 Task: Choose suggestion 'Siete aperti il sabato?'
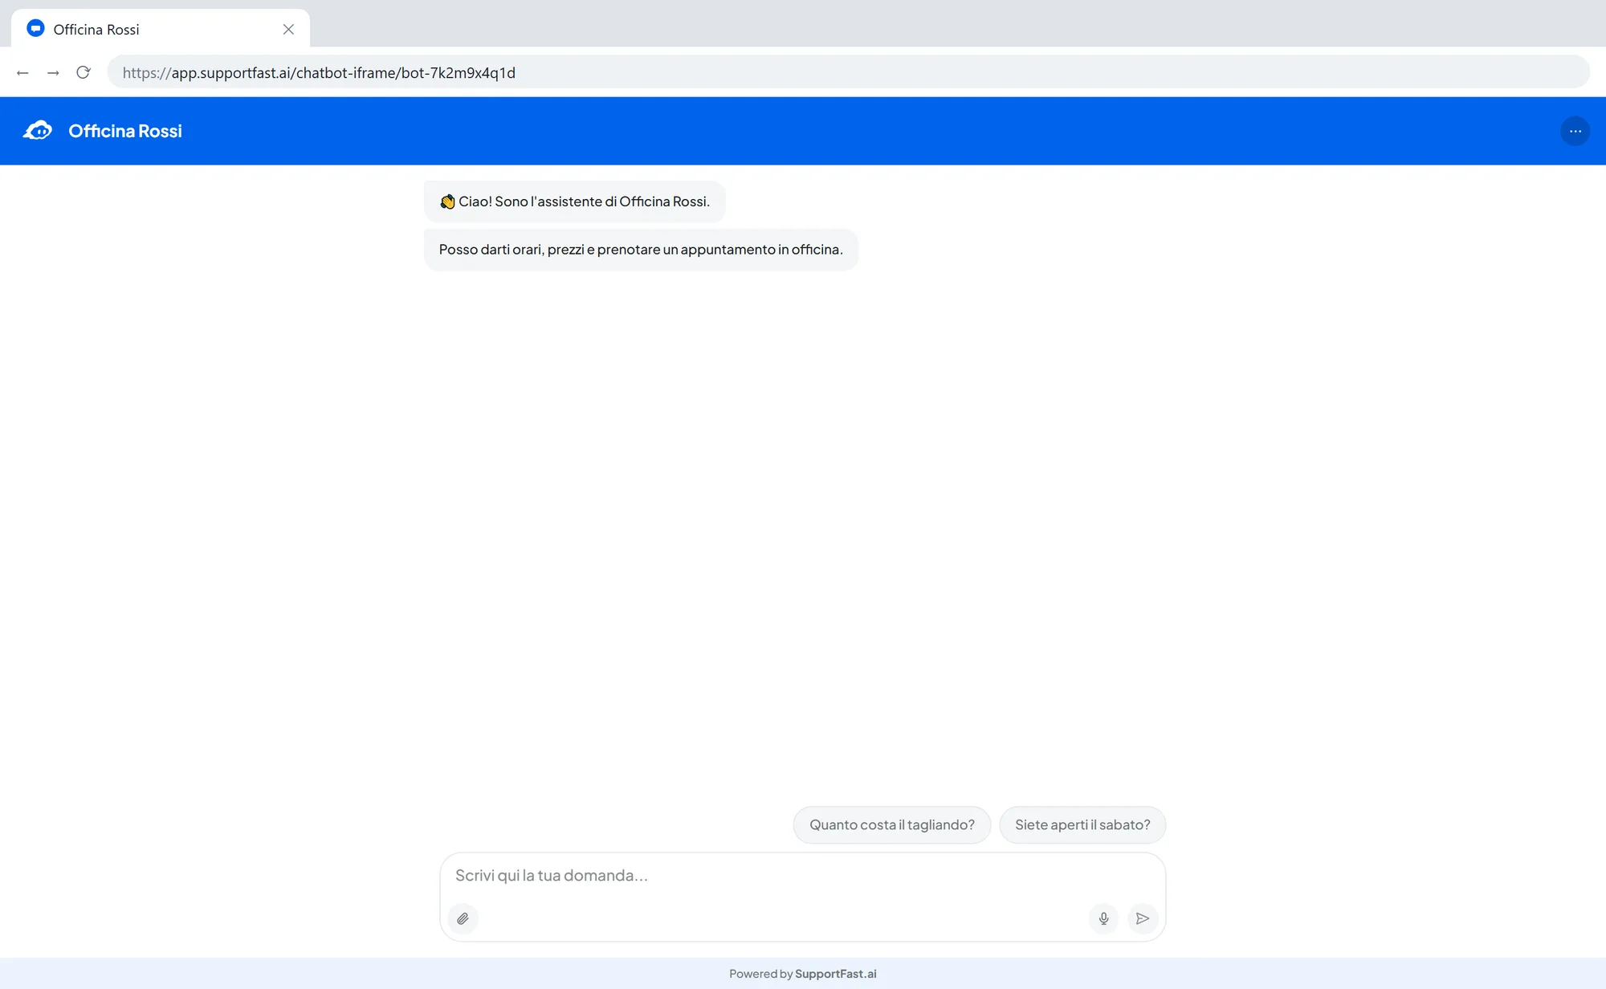[1082, 824]
